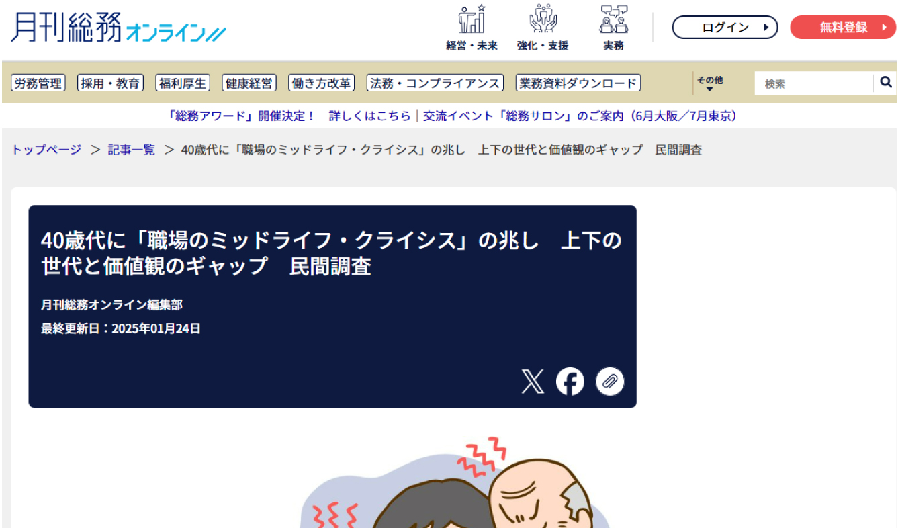
Task: Select the 労務管理 category
Action: pyautogui.click(x=38, y=83)
